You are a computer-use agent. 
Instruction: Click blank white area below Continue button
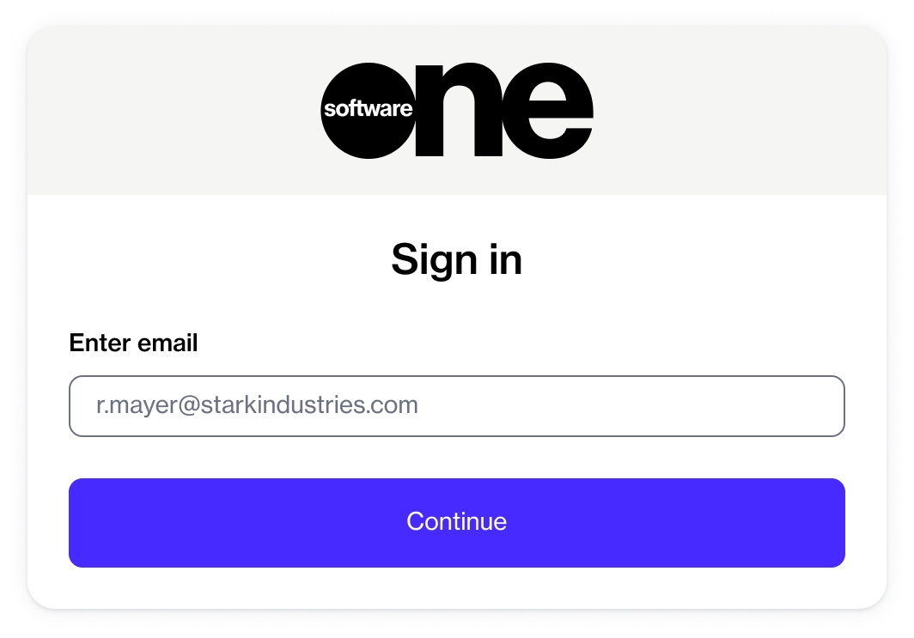pyautogui.click(x=457, y=588)
